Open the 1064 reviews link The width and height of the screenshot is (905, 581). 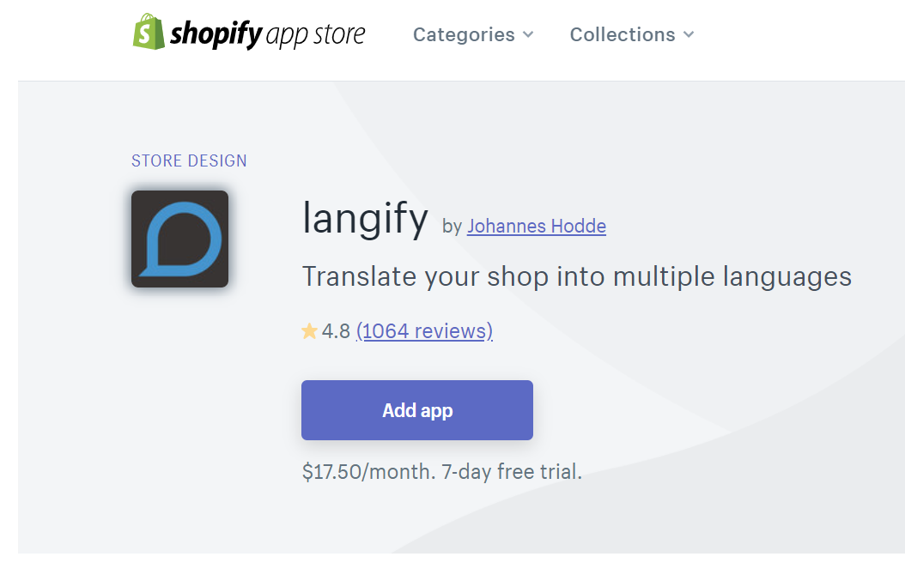(425, 331)
